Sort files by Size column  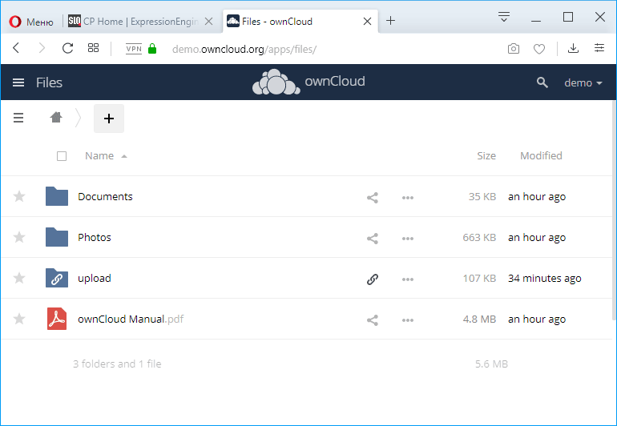tap(486, 156)
